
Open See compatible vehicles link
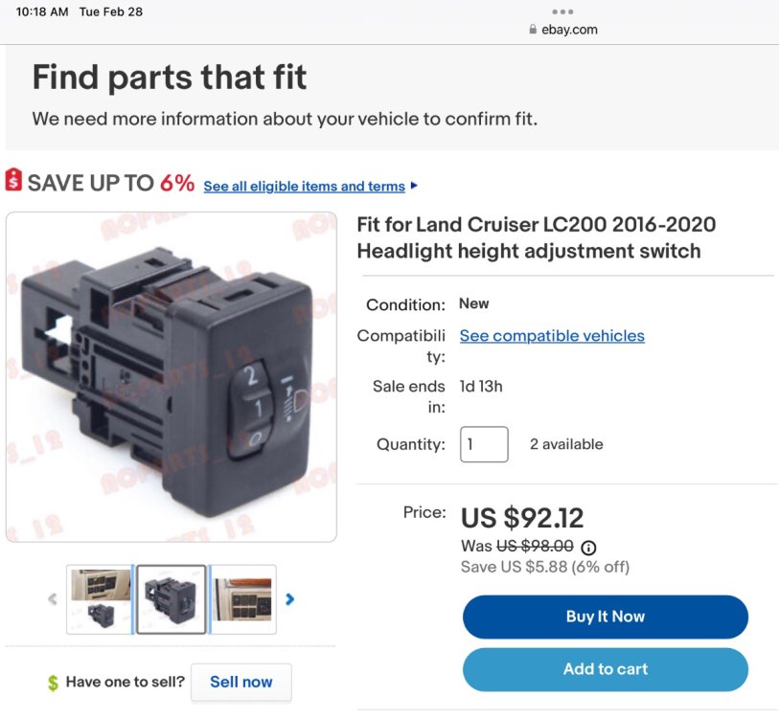coord(552,336)
